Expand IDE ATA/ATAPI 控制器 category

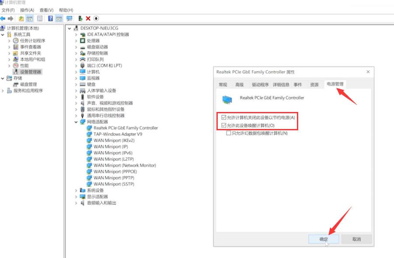76,35
